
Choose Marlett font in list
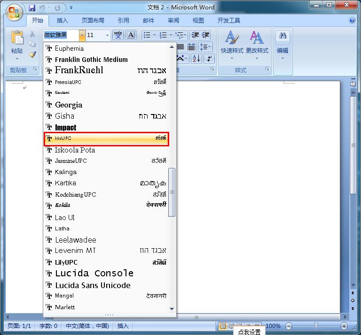106,307
